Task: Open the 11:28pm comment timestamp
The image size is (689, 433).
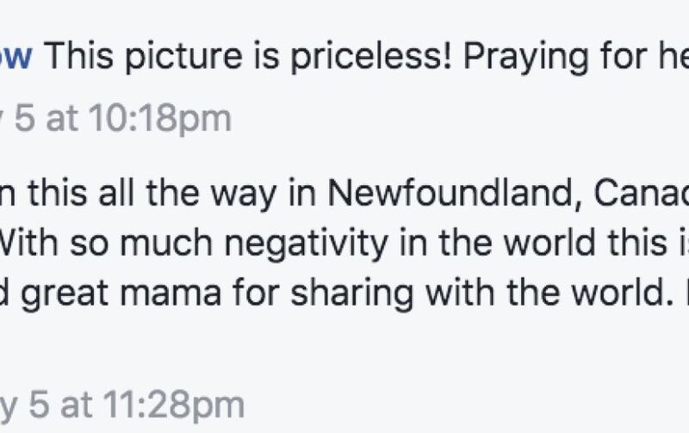Action: (x=122, y=405)
